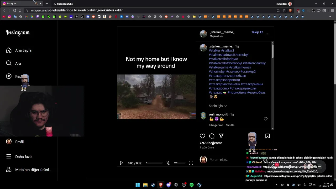
Task: View the 7.970 beğenme likes list
Action: click(x=211, y=143)
